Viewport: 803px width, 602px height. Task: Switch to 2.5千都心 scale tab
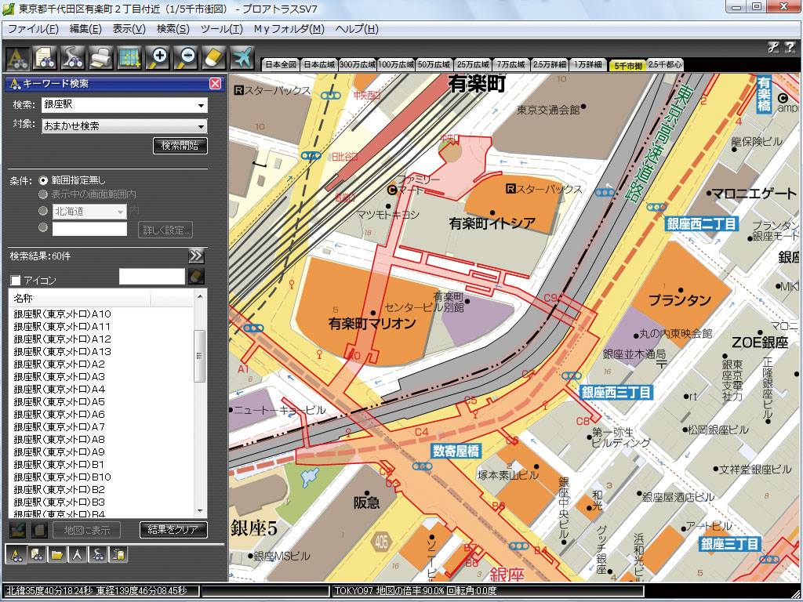point(665,64)
